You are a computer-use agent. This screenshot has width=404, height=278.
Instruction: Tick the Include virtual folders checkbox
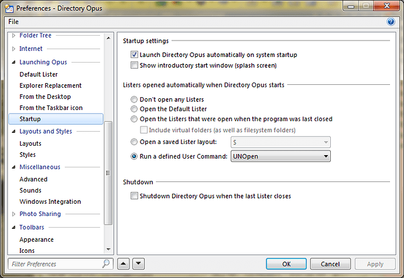(143, 130)
